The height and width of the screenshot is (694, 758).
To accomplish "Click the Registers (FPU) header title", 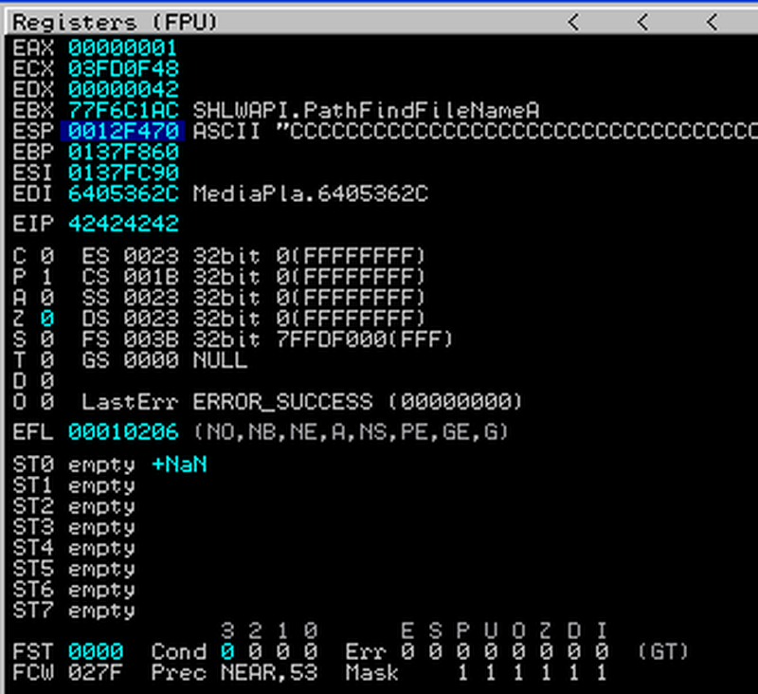I will [x=115, y=22].
